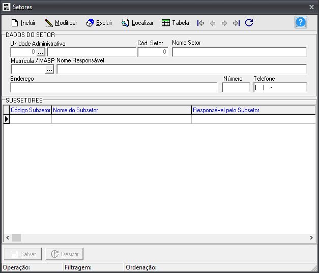Focus the Endereço text field
319x273 pixels.
113,87
